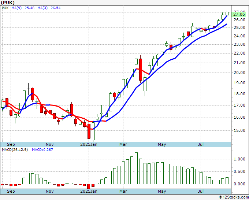Open the 12Stocks.com copyright credit

pyautogui.click(x=234, y=197)
